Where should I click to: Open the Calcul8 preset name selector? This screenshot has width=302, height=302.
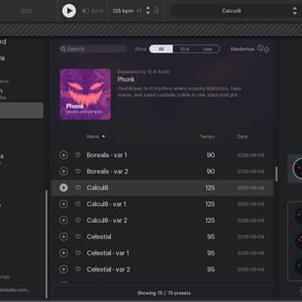(x=231, y=11)
